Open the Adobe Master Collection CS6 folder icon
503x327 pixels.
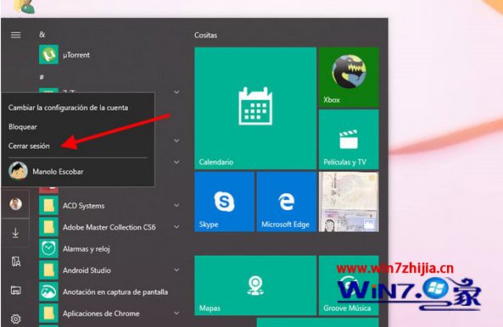[48, 227]
